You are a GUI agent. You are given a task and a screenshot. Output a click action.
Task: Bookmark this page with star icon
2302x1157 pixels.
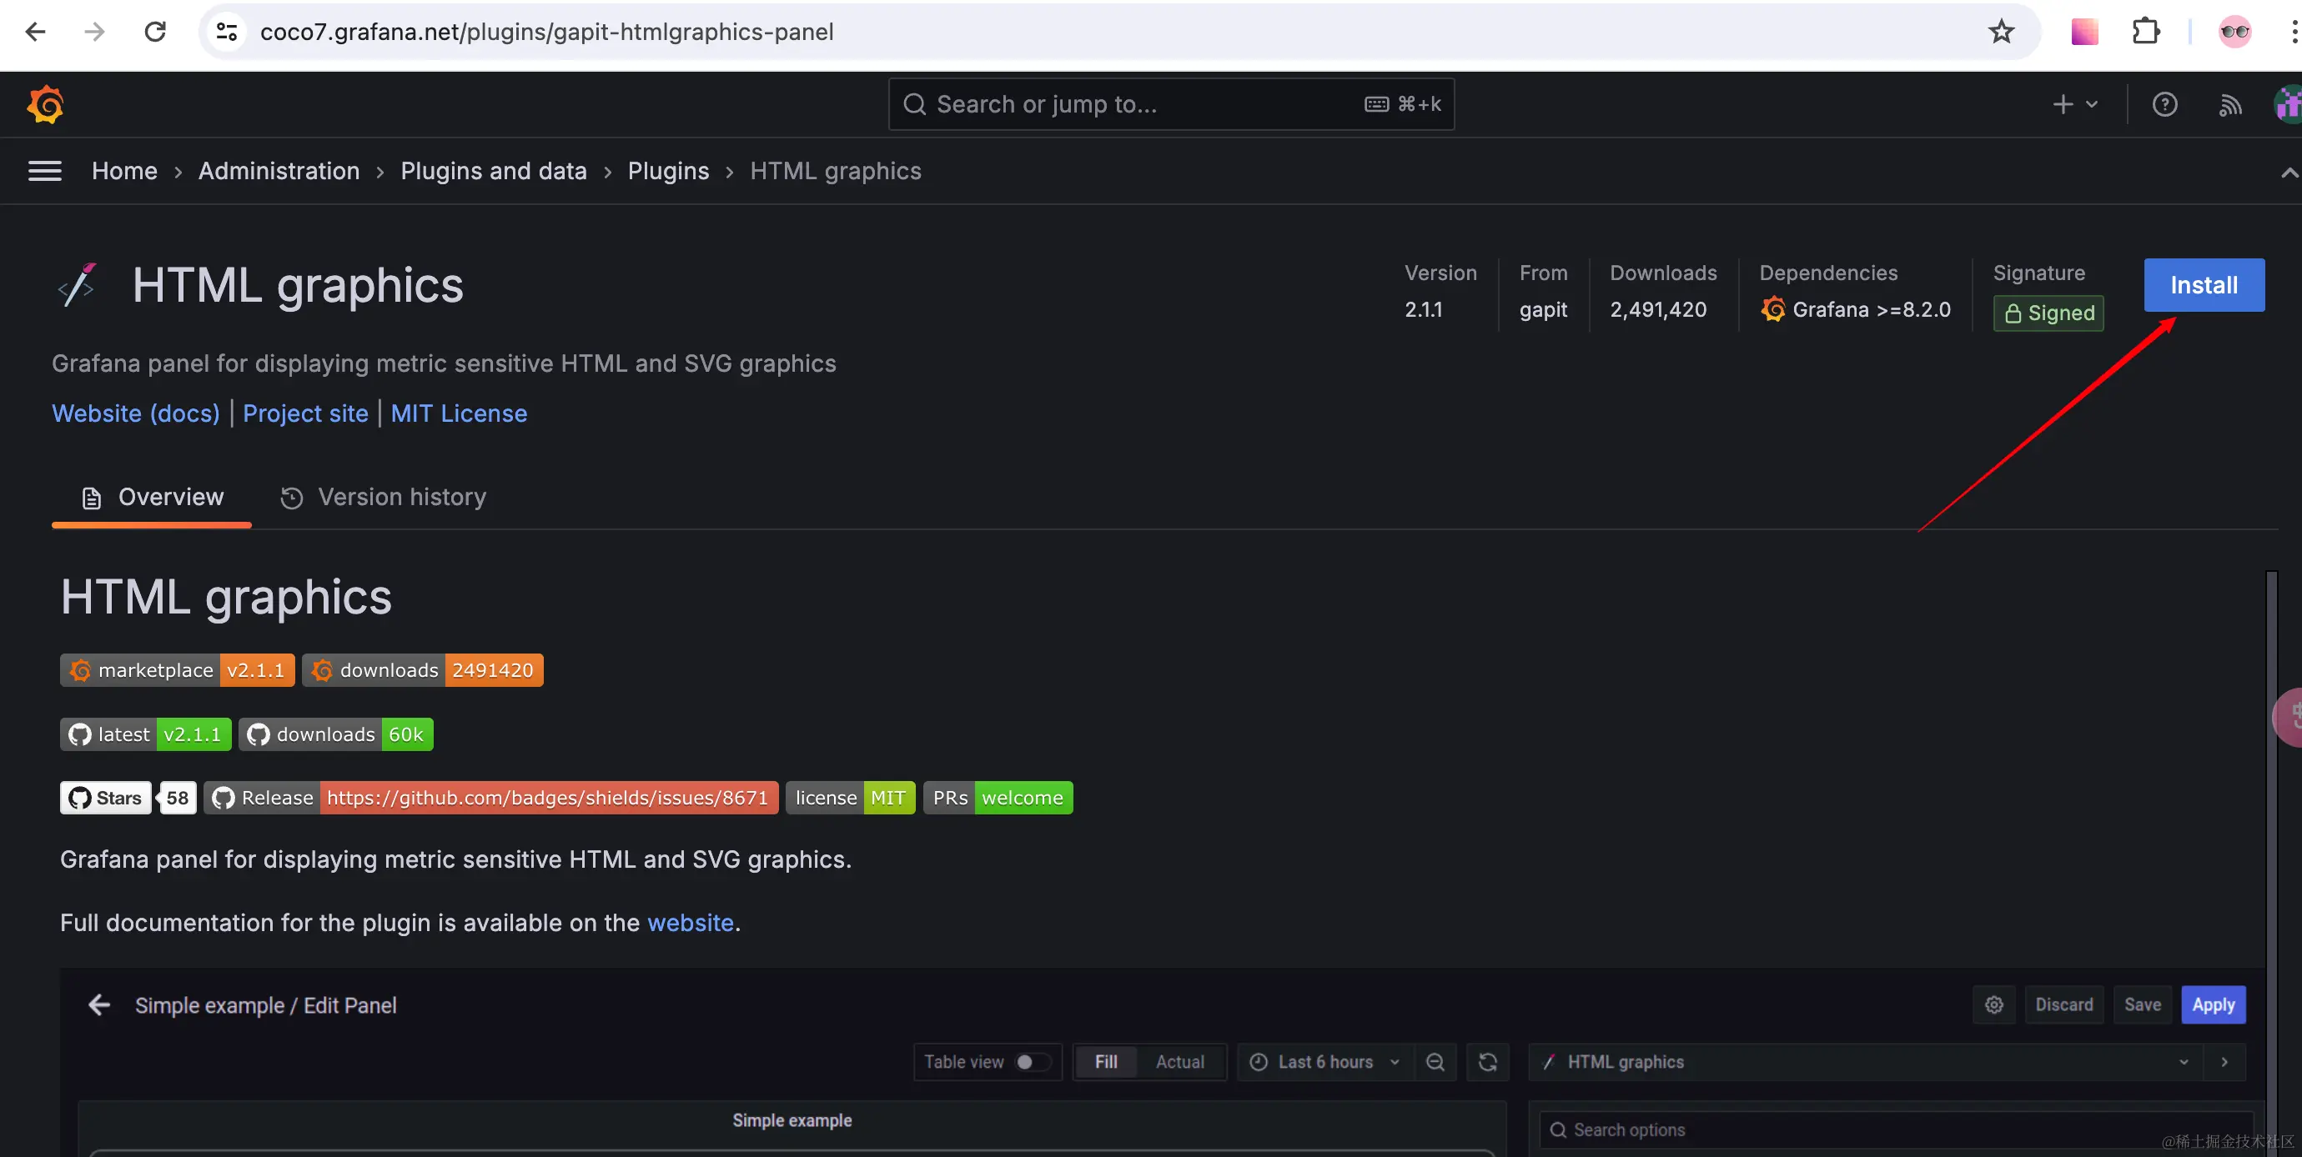[x=2001, y=33]
